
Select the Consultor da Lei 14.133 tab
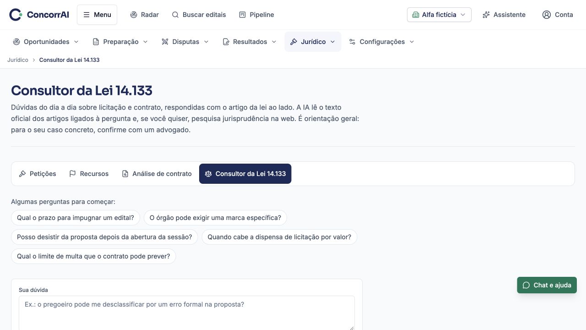point(245,174)
